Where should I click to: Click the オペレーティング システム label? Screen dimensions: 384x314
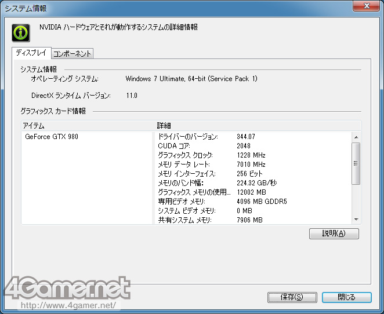pyautogui.click(x=64, y=79)
